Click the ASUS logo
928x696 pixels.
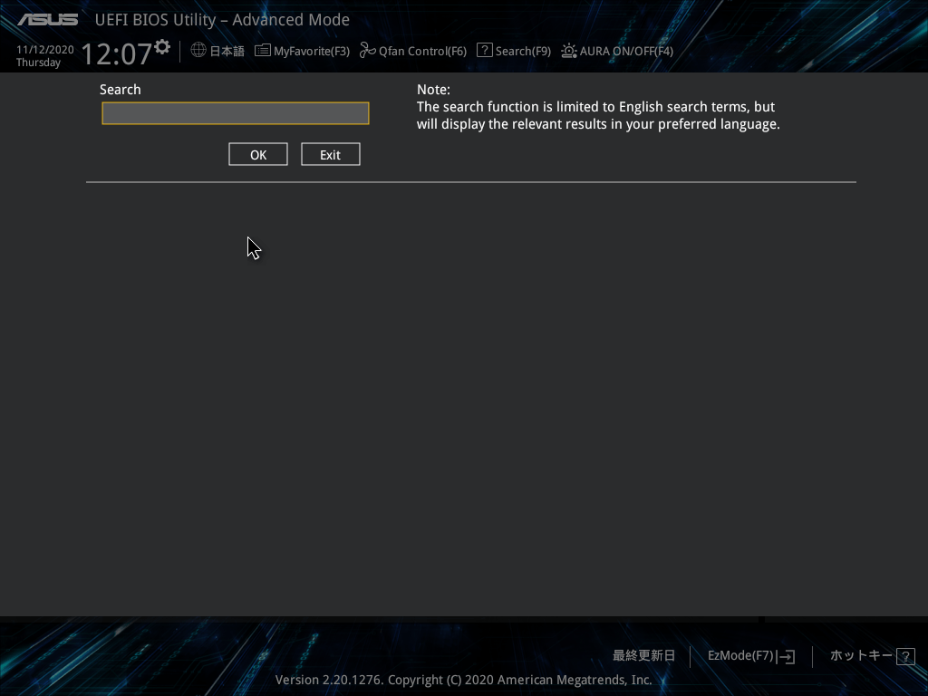pyautogui.click(x=48, y=20)
